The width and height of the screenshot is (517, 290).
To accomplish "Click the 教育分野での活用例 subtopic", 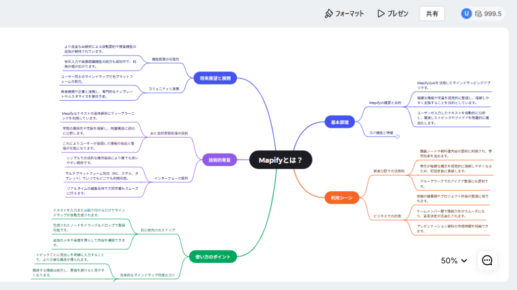I will tap(389, 171).
